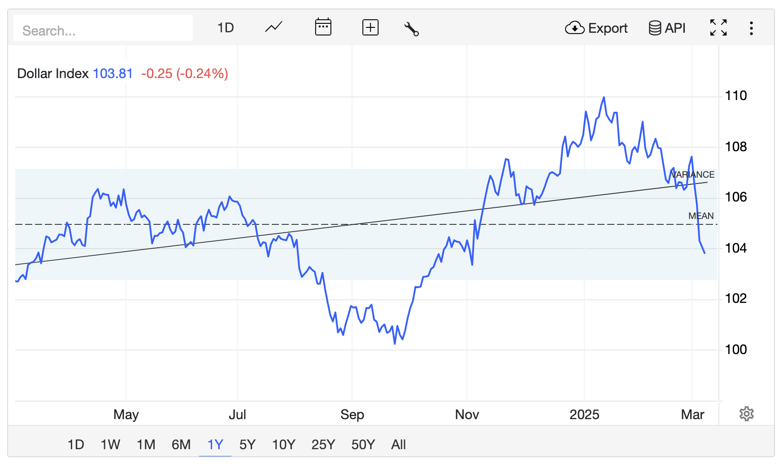
Task: Show All available history range
Action: click(x=398, y=445)
